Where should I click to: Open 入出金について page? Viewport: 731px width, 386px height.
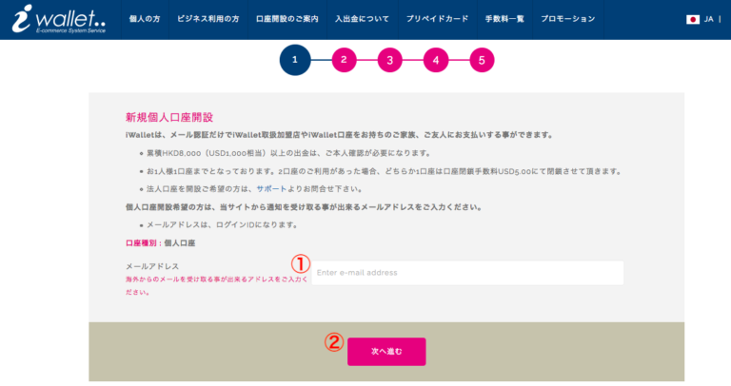[362, 19]
